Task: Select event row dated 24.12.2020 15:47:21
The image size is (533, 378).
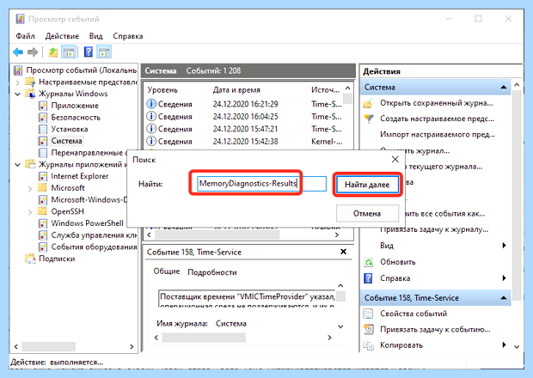Action: pyautogui.click(x=245, y=129)
